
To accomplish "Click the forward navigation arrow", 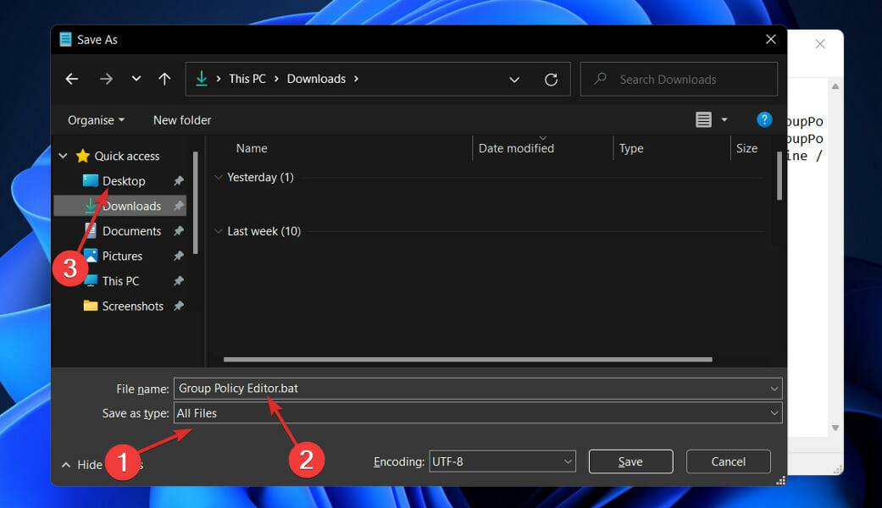I will coord(106,78).
